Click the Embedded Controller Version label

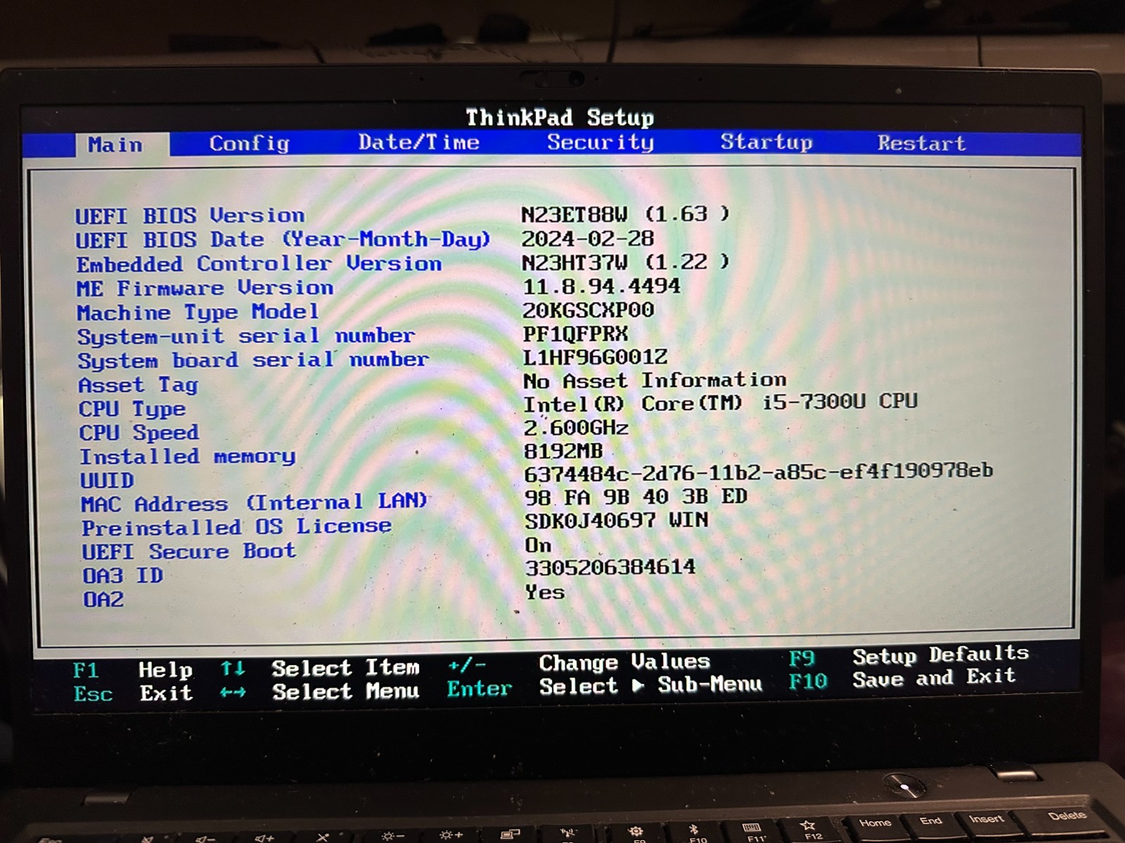click(x=259, y=264)
